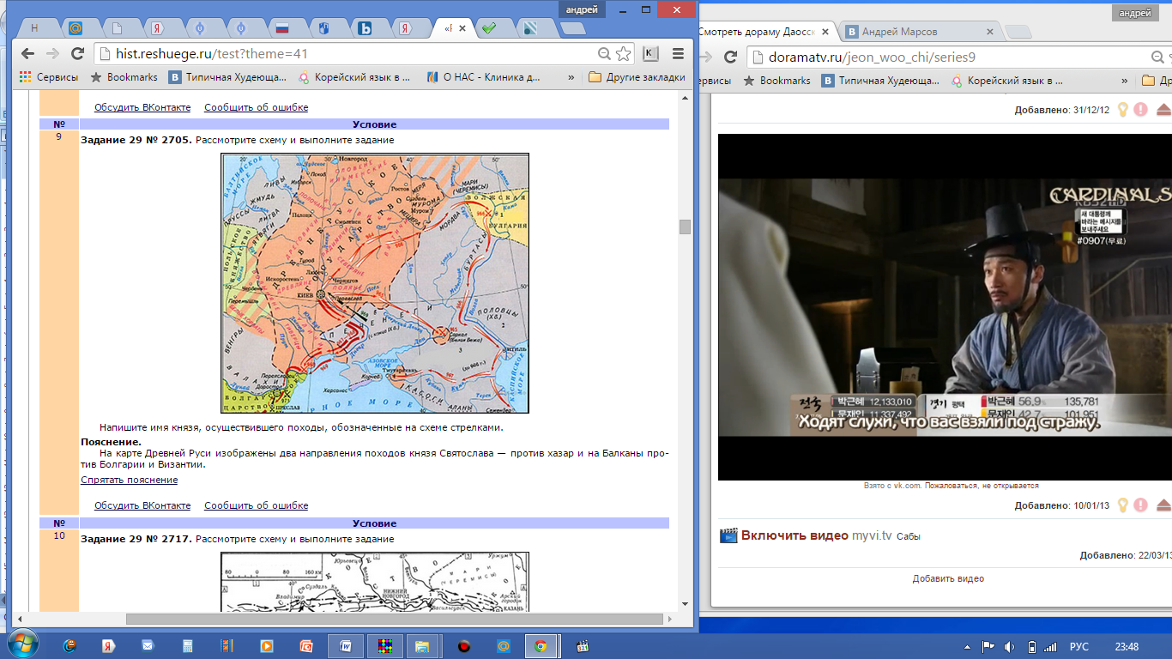Image resolution: width=1172 pixels, height=659 pixels.
Task: Click the Добавить видео link
Action: [x=948, y=578]
